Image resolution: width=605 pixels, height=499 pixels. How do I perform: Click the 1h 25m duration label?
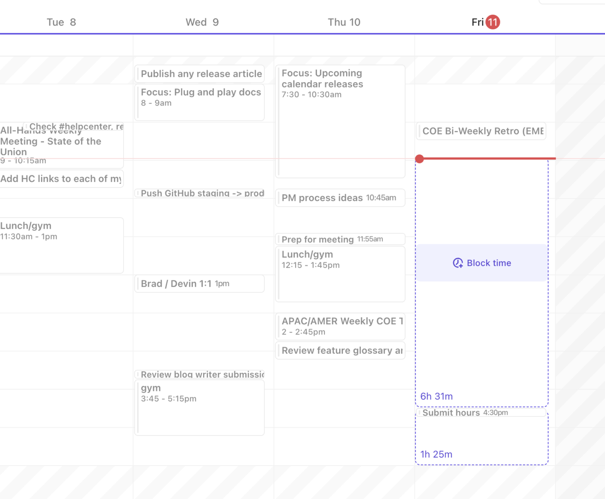click(436, 454)
